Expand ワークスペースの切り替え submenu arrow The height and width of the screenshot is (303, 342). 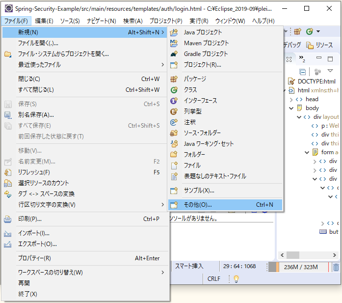point(162,272)
